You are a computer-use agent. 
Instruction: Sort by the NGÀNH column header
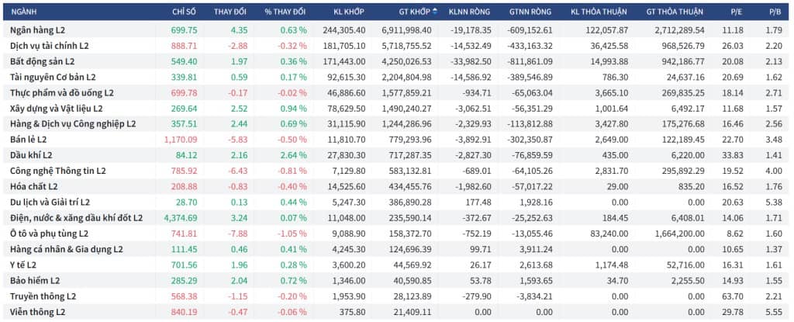(24, 12)
